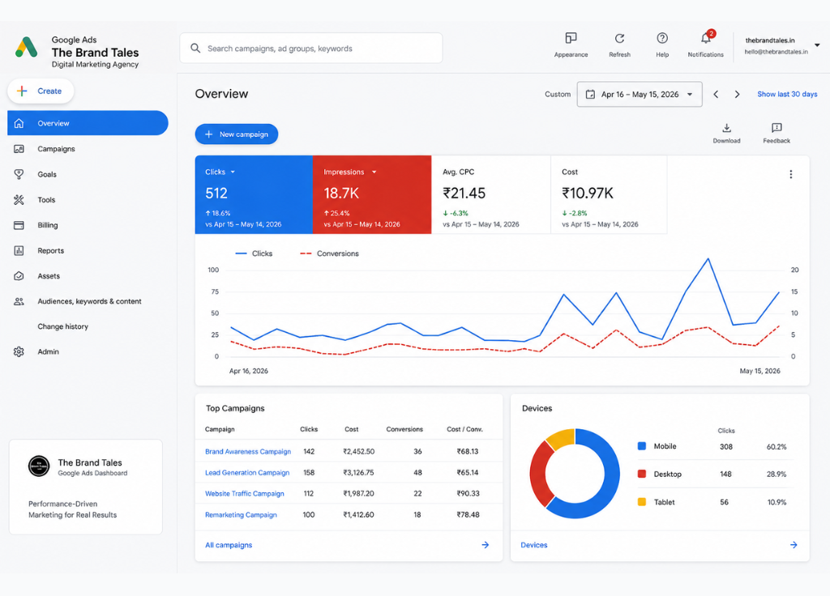Image resolution: width=830 pixels, height=596 pixels.
Task: Open Remarketing Campaign link
Action: 241,515
